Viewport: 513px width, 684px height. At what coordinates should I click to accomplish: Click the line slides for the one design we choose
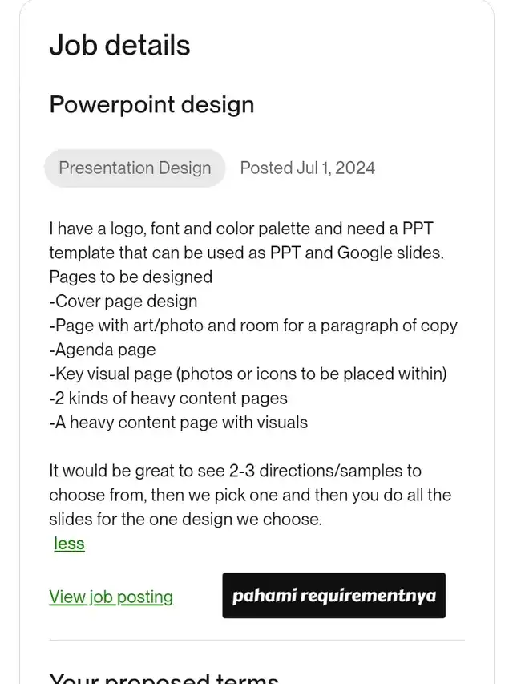[x=185, y=519]
